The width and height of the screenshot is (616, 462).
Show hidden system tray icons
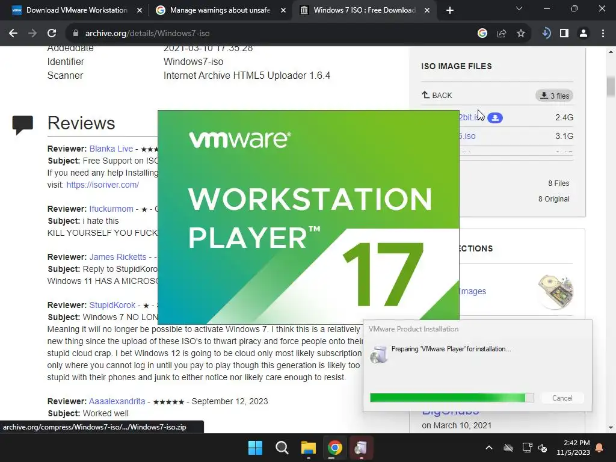[x=488, y=448]
